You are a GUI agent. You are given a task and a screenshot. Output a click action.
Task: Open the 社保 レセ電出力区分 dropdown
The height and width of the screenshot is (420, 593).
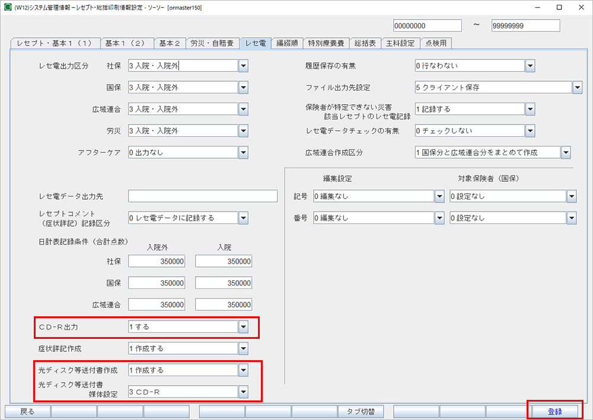[243, 66]
